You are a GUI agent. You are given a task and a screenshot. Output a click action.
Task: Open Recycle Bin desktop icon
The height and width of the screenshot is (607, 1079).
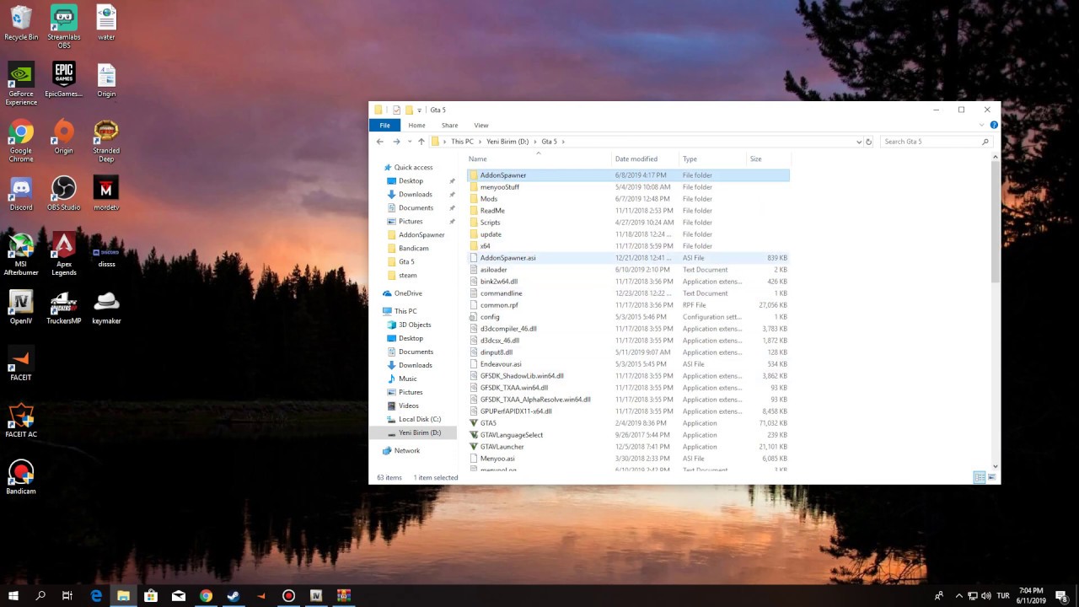[21, 23]
